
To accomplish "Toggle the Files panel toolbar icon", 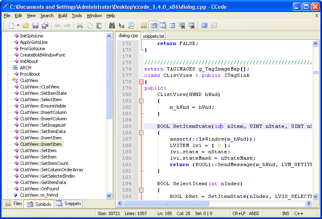I will pos(144,25).
